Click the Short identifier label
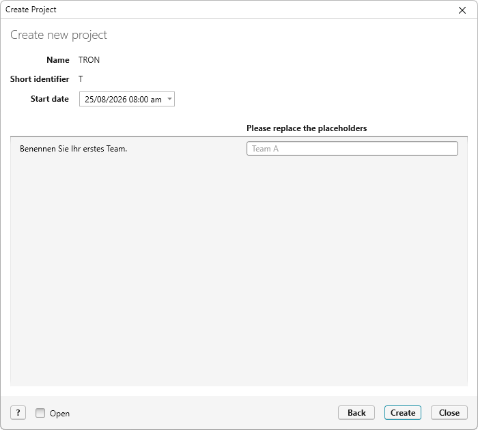Viewport: 478px width, 430px height. (40, 79)
